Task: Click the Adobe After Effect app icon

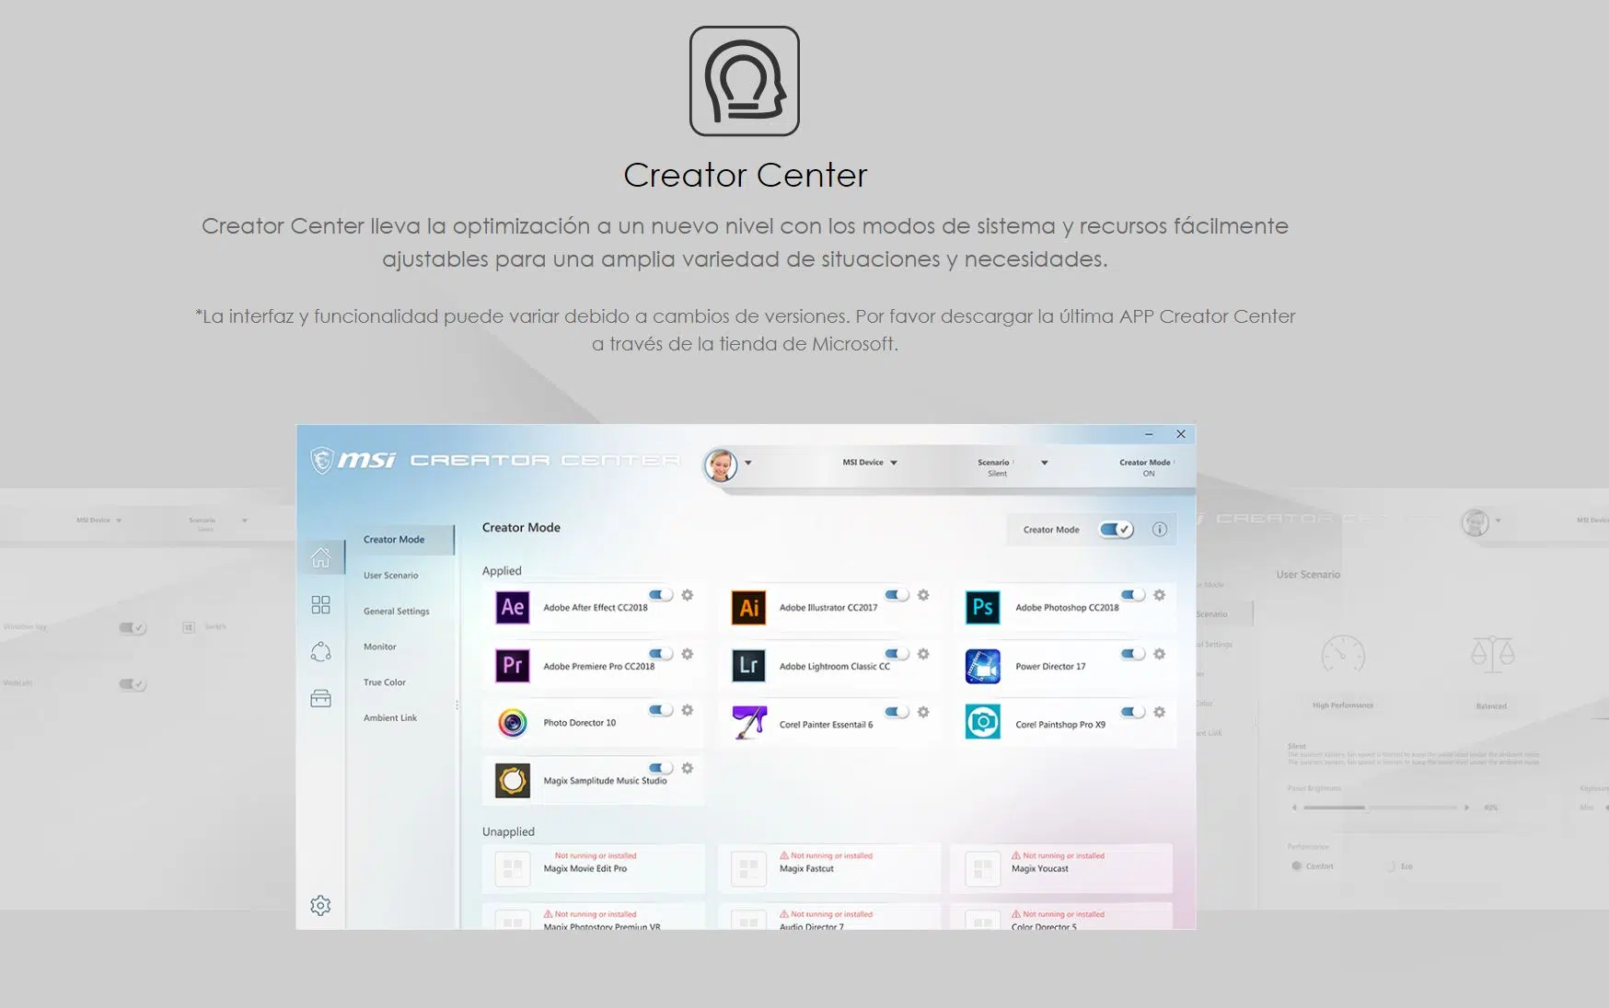Action: coord(513,607)
